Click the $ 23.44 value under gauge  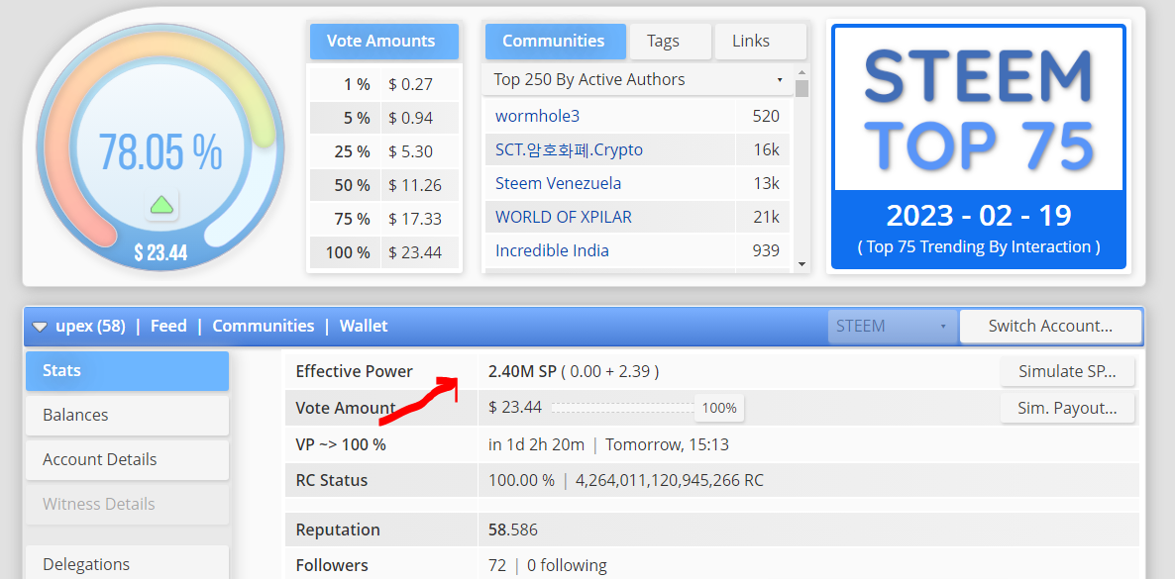[x=160, y=252]
